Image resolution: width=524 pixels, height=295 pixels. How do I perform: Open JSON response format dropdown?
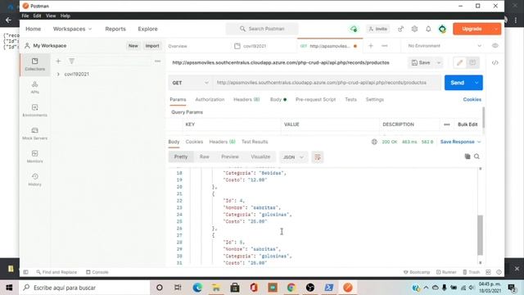[x=293, y=157]
